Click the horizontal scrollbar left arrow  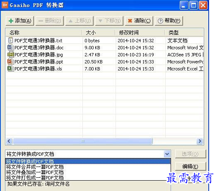[x=9, y=141]
